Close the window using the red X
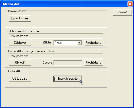This screenshot has width=134, height=108. (x=130, y=4)
